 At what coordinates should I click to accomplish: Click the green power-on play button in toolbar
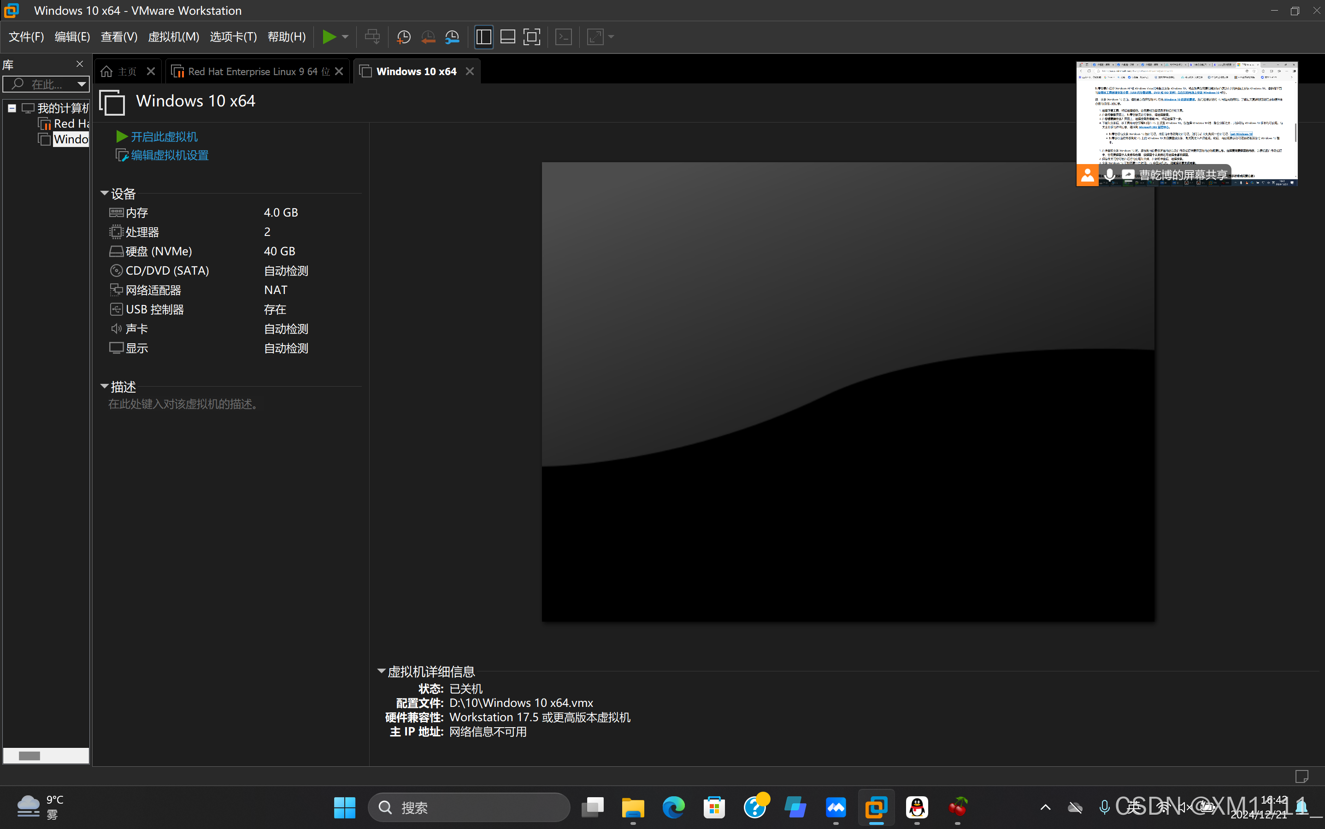click(x=329, y=37)
